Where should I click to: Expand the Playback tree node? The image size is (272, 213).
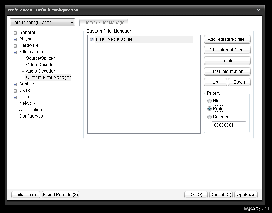tap(15, 39)
